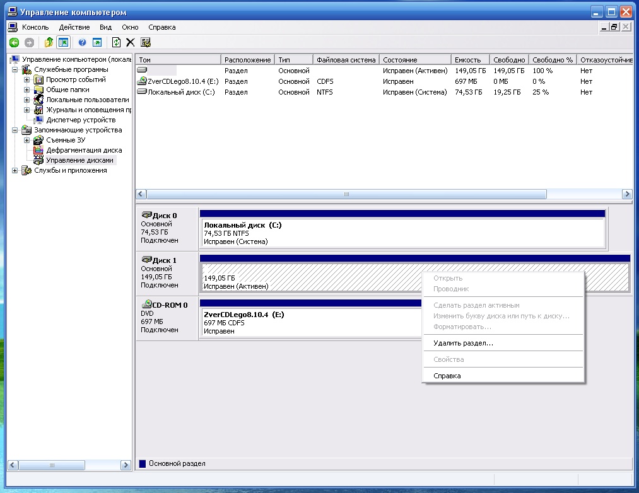
Task: Click the Съемные ЗУ tree icon
Action: click(x=38, y=140)
